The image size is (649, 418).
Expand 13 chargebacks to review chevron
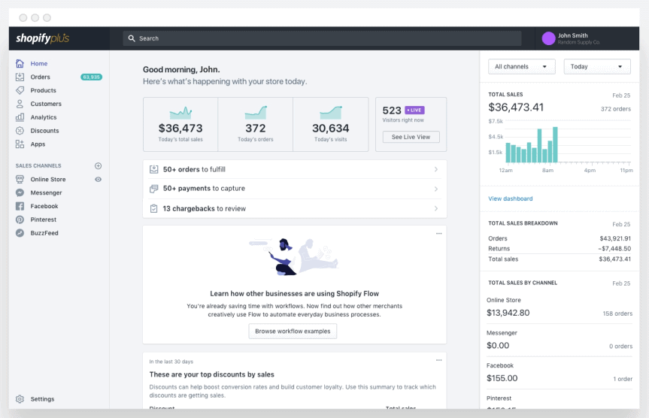click(436, 208)
